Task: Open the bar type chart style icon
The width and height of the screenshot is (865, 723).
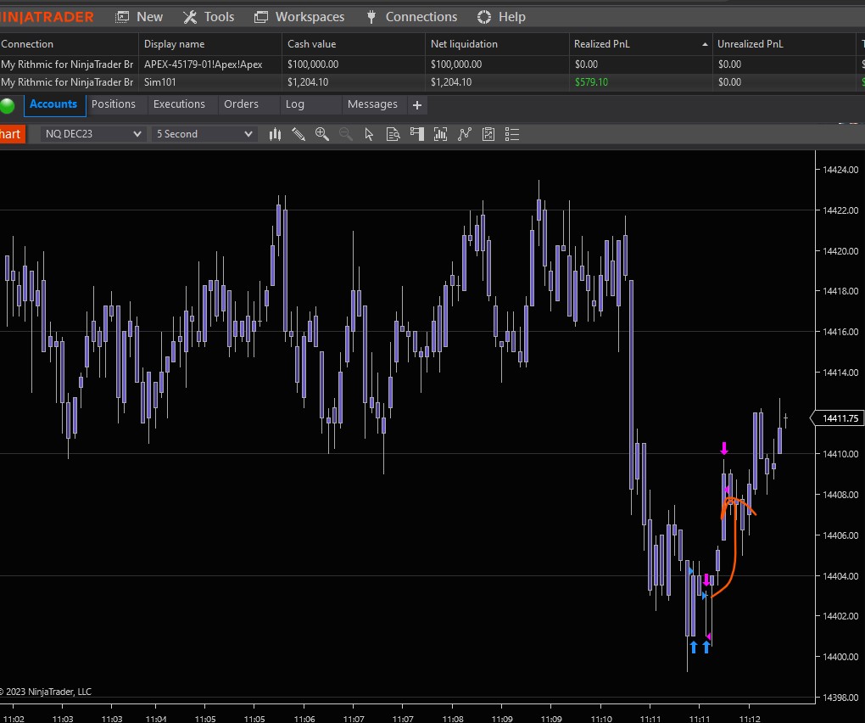Action: coord(275,134)
